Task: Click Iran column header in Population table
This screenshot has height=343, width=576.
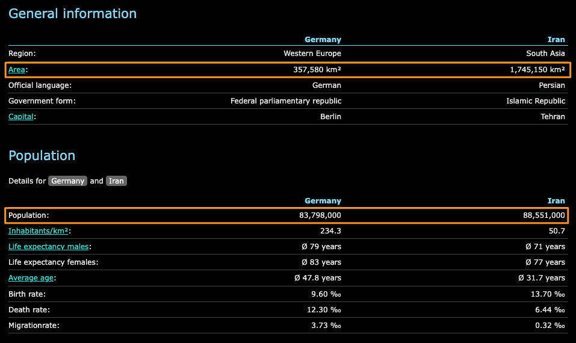Action: (556, 201)
